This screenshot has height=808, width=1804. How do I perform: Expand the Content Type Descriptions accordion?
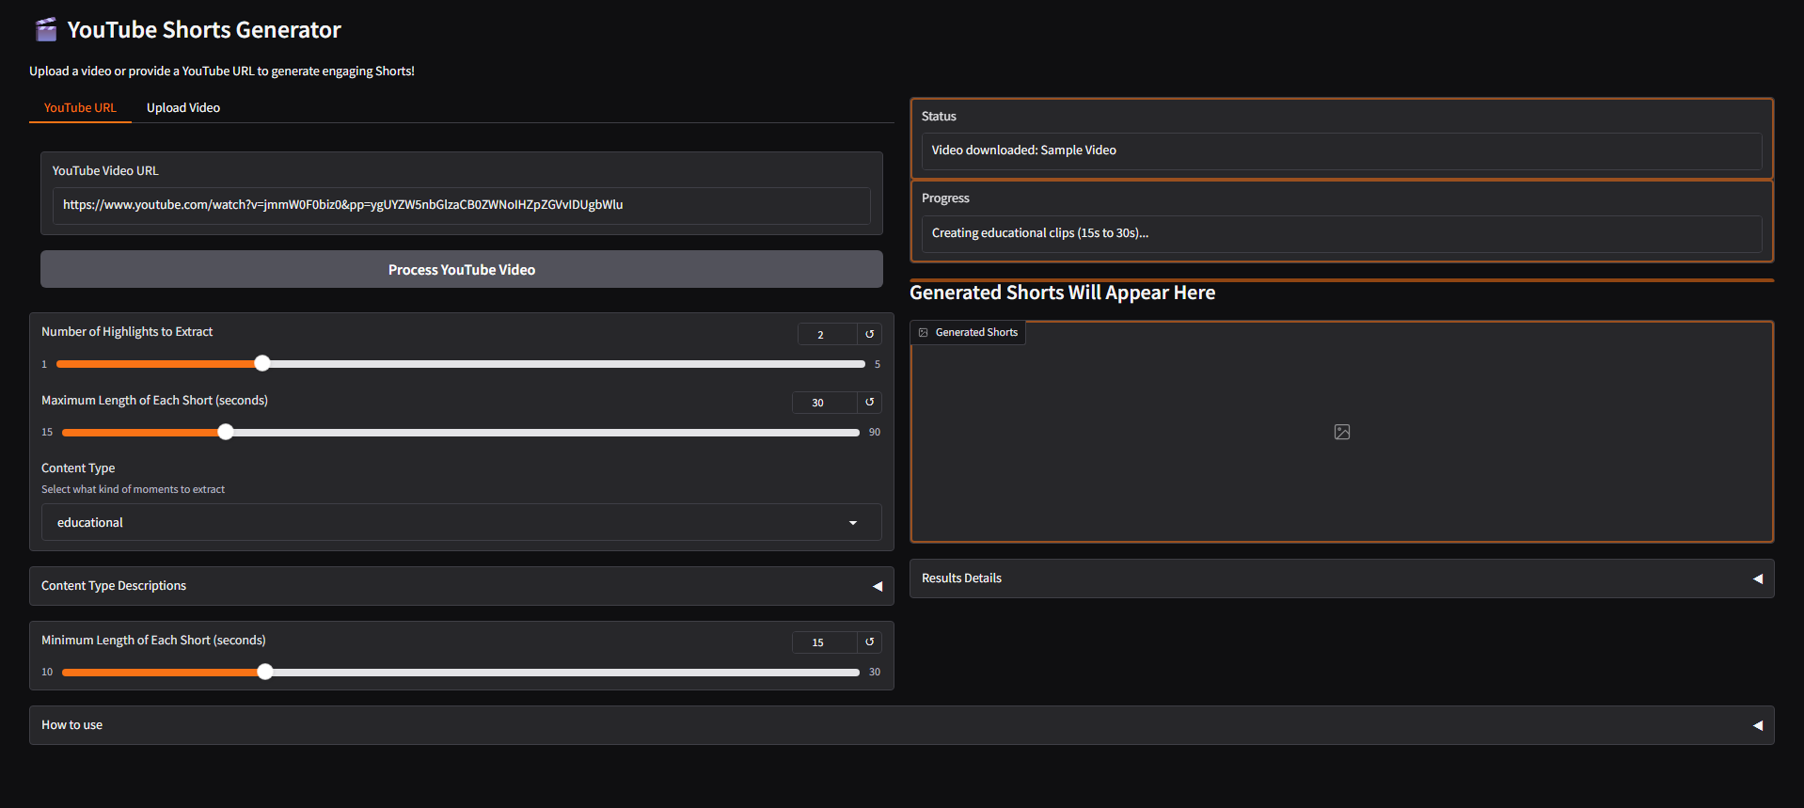(462, 586)
